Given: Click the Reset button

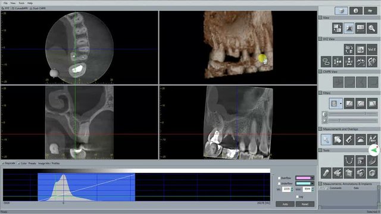Looking at the screenshot, I should tap(305, 204).
